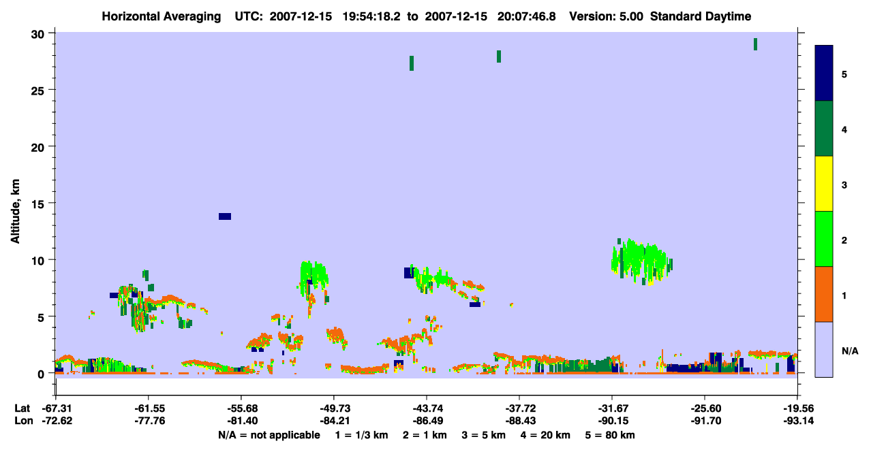Click the high green mark near 29 km altitude
This screenshot has width=886, height=454.
755,44
